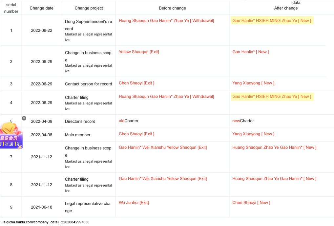334x226 pixels.
Task: Click the "Change project" column header
Action: coord(89,8)
